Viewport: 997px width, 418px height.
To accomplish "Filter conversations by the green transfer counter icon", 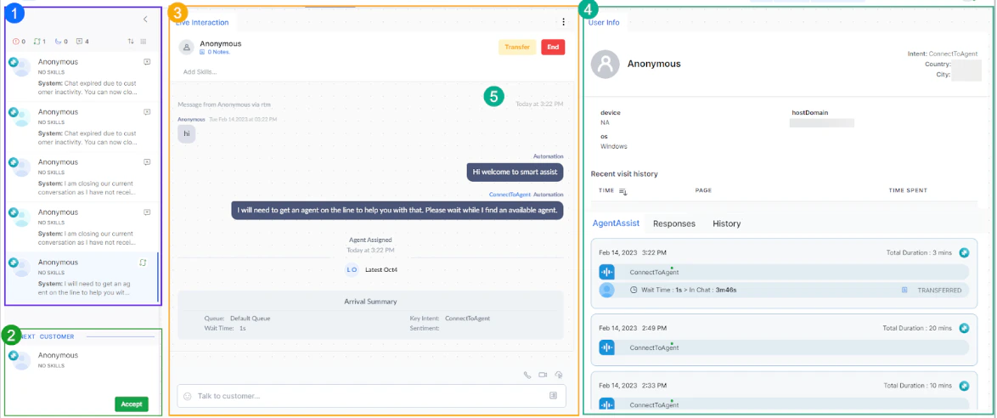I will [37, 42].
